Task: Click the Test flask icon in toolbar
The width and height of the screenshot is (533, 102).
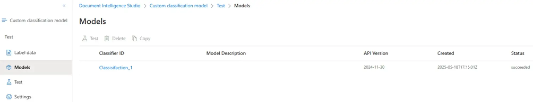Action: coord(85,39)
